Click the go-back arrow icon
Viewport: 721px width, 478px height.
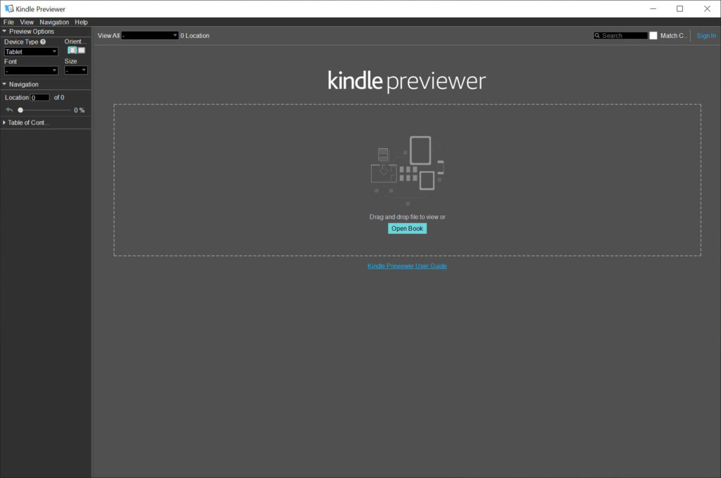point(9,110)
